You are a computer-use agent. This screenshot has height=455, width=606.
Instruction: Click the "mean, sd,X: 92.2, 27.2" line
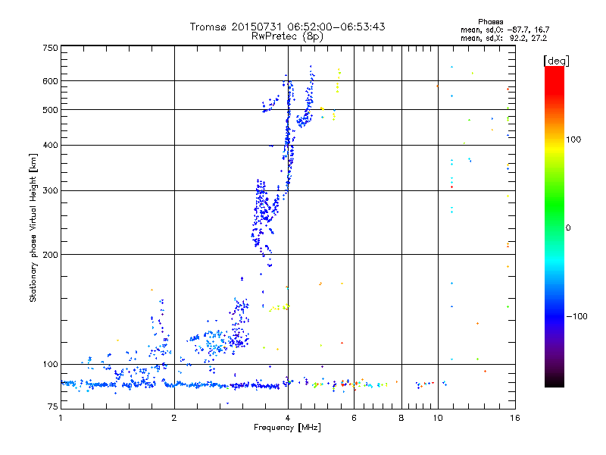[504, 38]
